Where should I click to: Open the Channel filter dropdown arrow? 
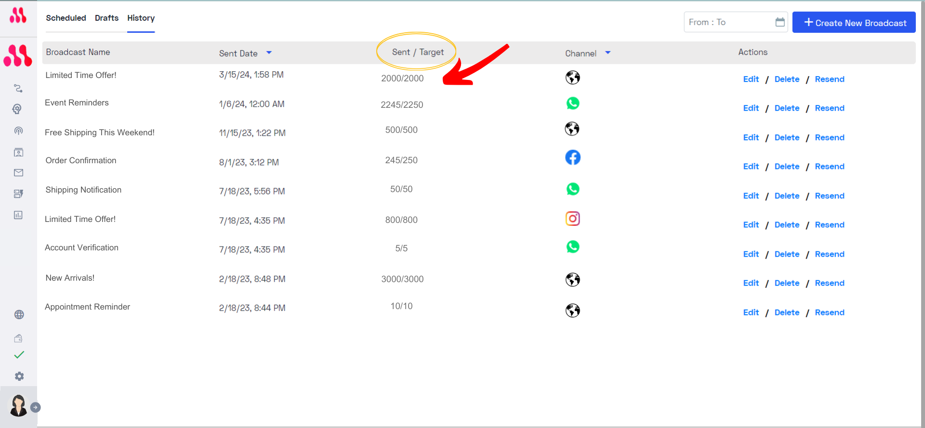(608, 52)
